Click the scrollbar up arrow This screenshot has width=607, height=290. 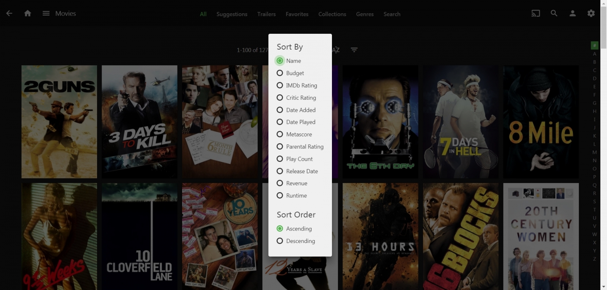click(x=604, y=3)
